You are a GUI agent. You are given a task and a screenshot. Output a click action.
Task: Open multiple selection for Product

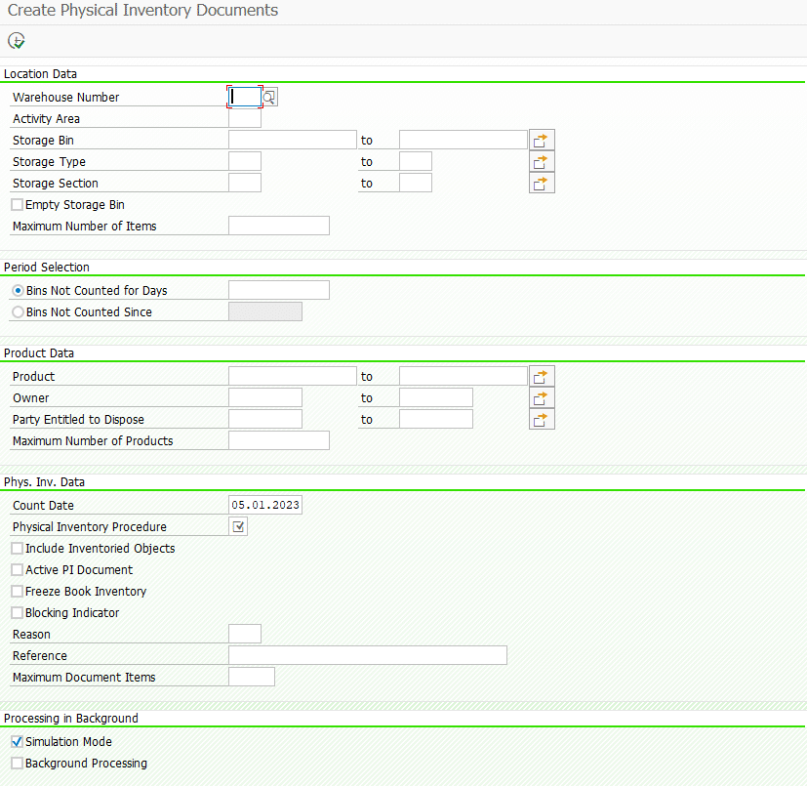(x=542, y=376)
